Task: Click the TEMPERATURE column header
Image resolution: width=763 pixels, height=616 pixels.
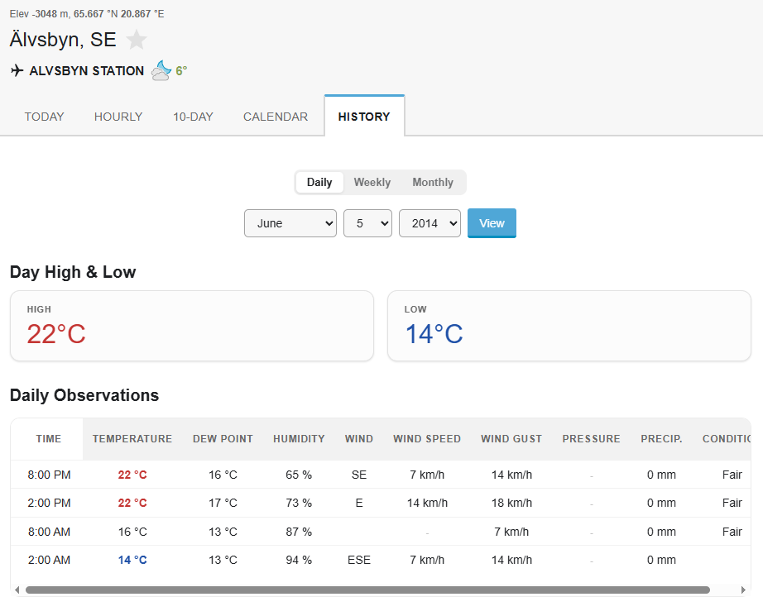Action: pyautogui.click(x=132, y=439)
